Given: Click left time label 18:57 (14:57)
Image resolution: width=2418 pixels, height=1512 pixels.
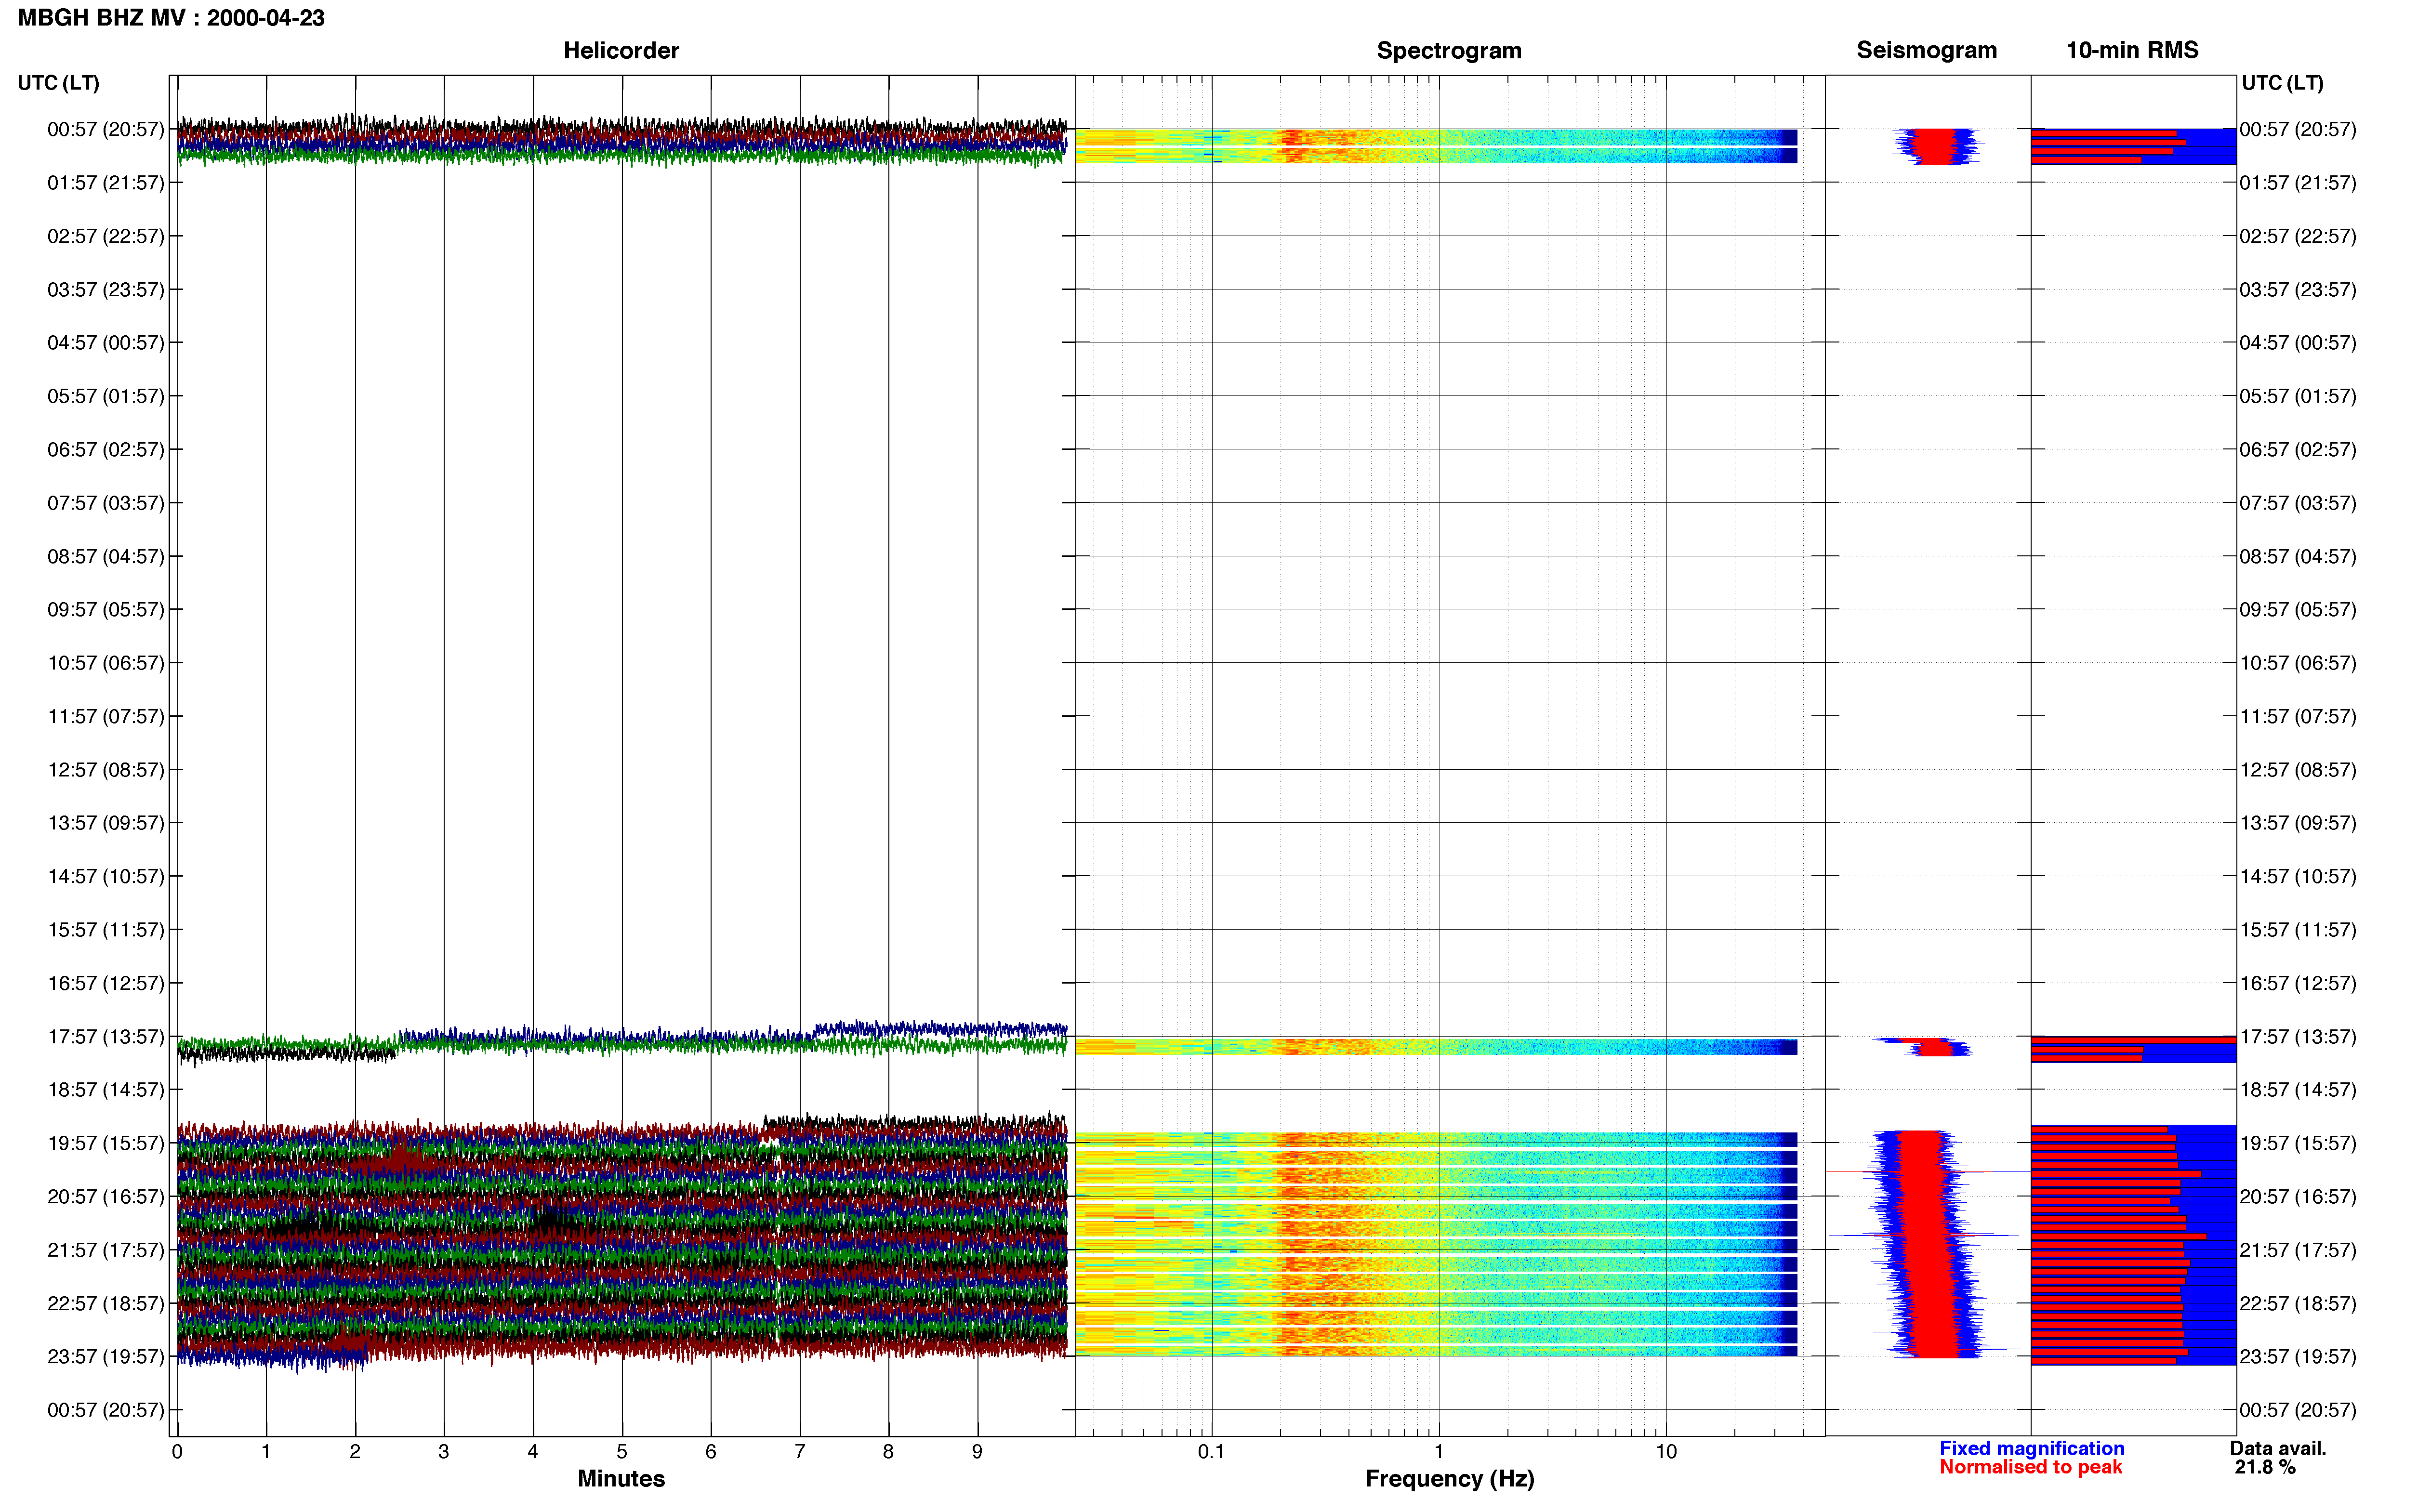Looking at the screenshot, I should 106,1090.
